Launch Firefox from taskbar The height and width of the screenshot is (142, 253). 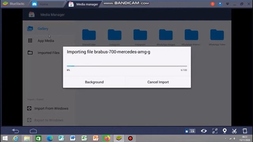[107, 138]
